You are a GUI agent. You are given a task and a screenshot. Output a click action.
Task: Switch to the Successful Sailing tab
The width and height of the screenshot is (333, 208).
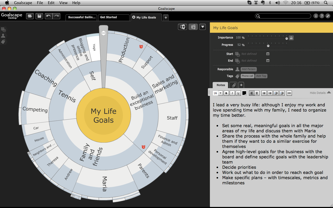[81, 17]
